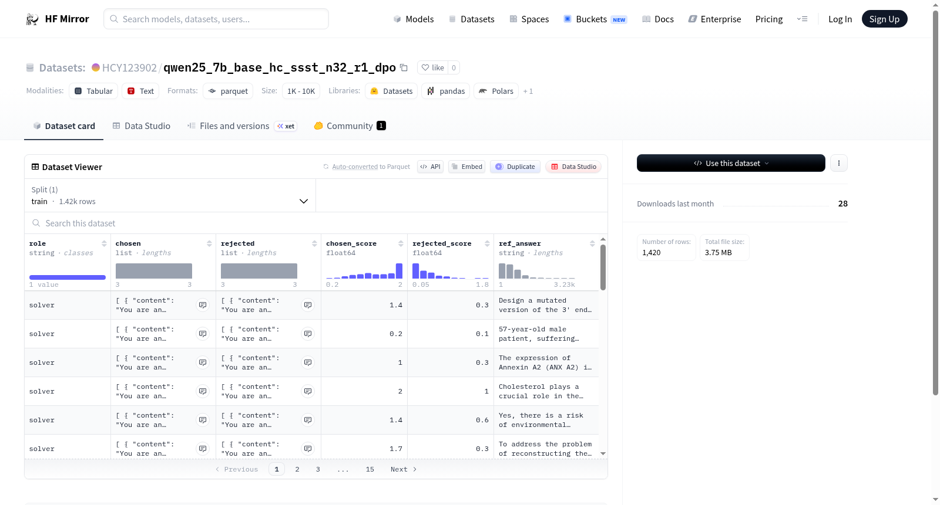The image size is (940, 505).
Task: Open chat view for chosen in the Cholesterol row
Action: [x=203, y=391]
